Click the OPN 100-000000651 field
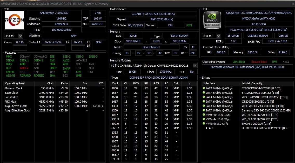 point(62,30)
